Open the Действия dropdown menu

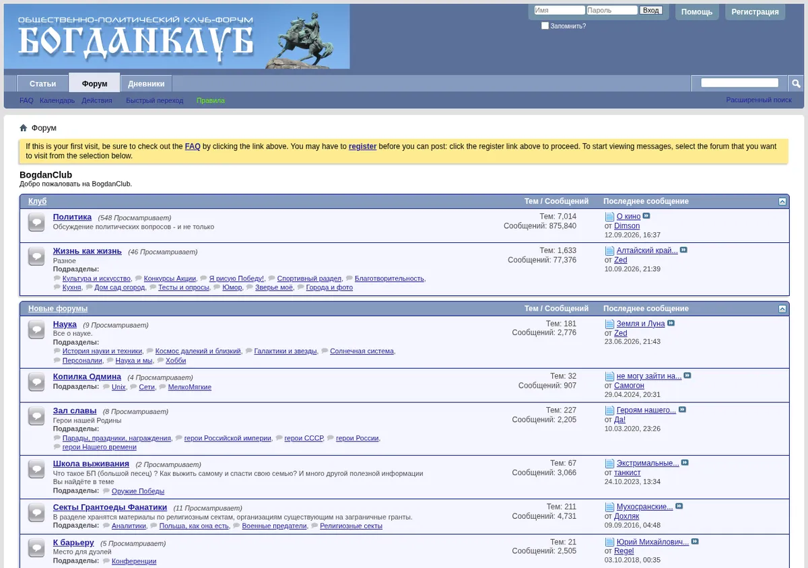point(97,100)
